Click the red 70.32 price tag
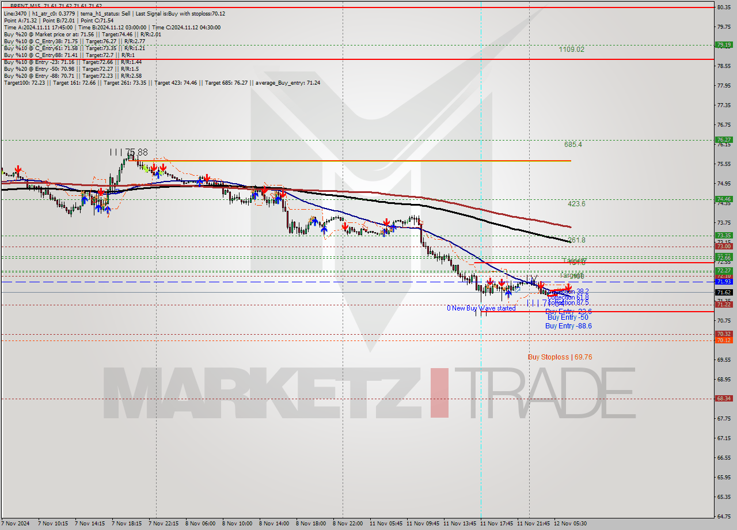Image resolution: width=737 pixels, height=530 pixels. point(724,334)
